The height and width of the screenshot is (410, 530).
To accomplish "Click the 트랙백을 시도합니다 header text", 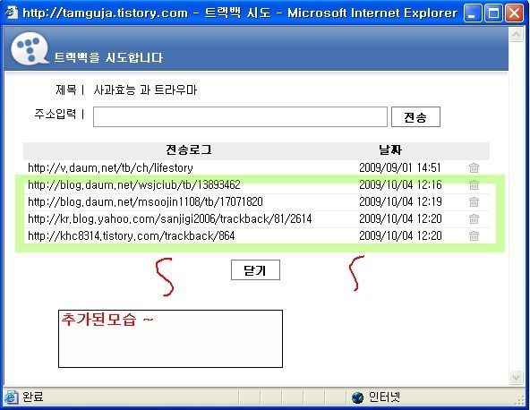I will (108, 57).
